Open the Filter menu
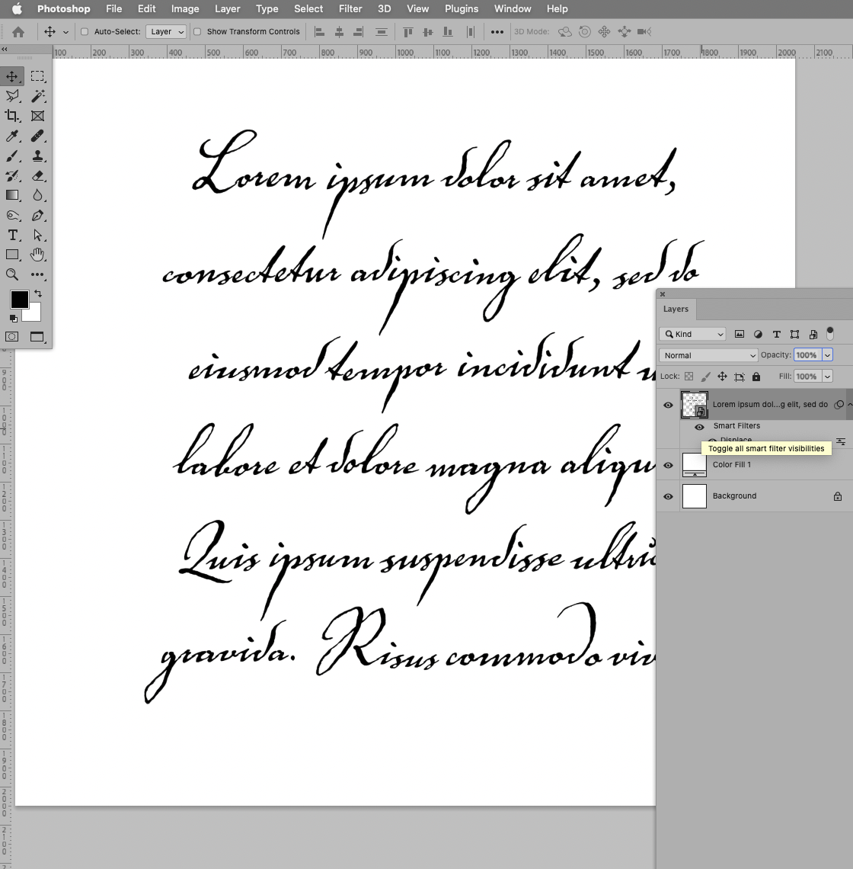This screenshot has height=869, width=853. (x=350, y=8)
